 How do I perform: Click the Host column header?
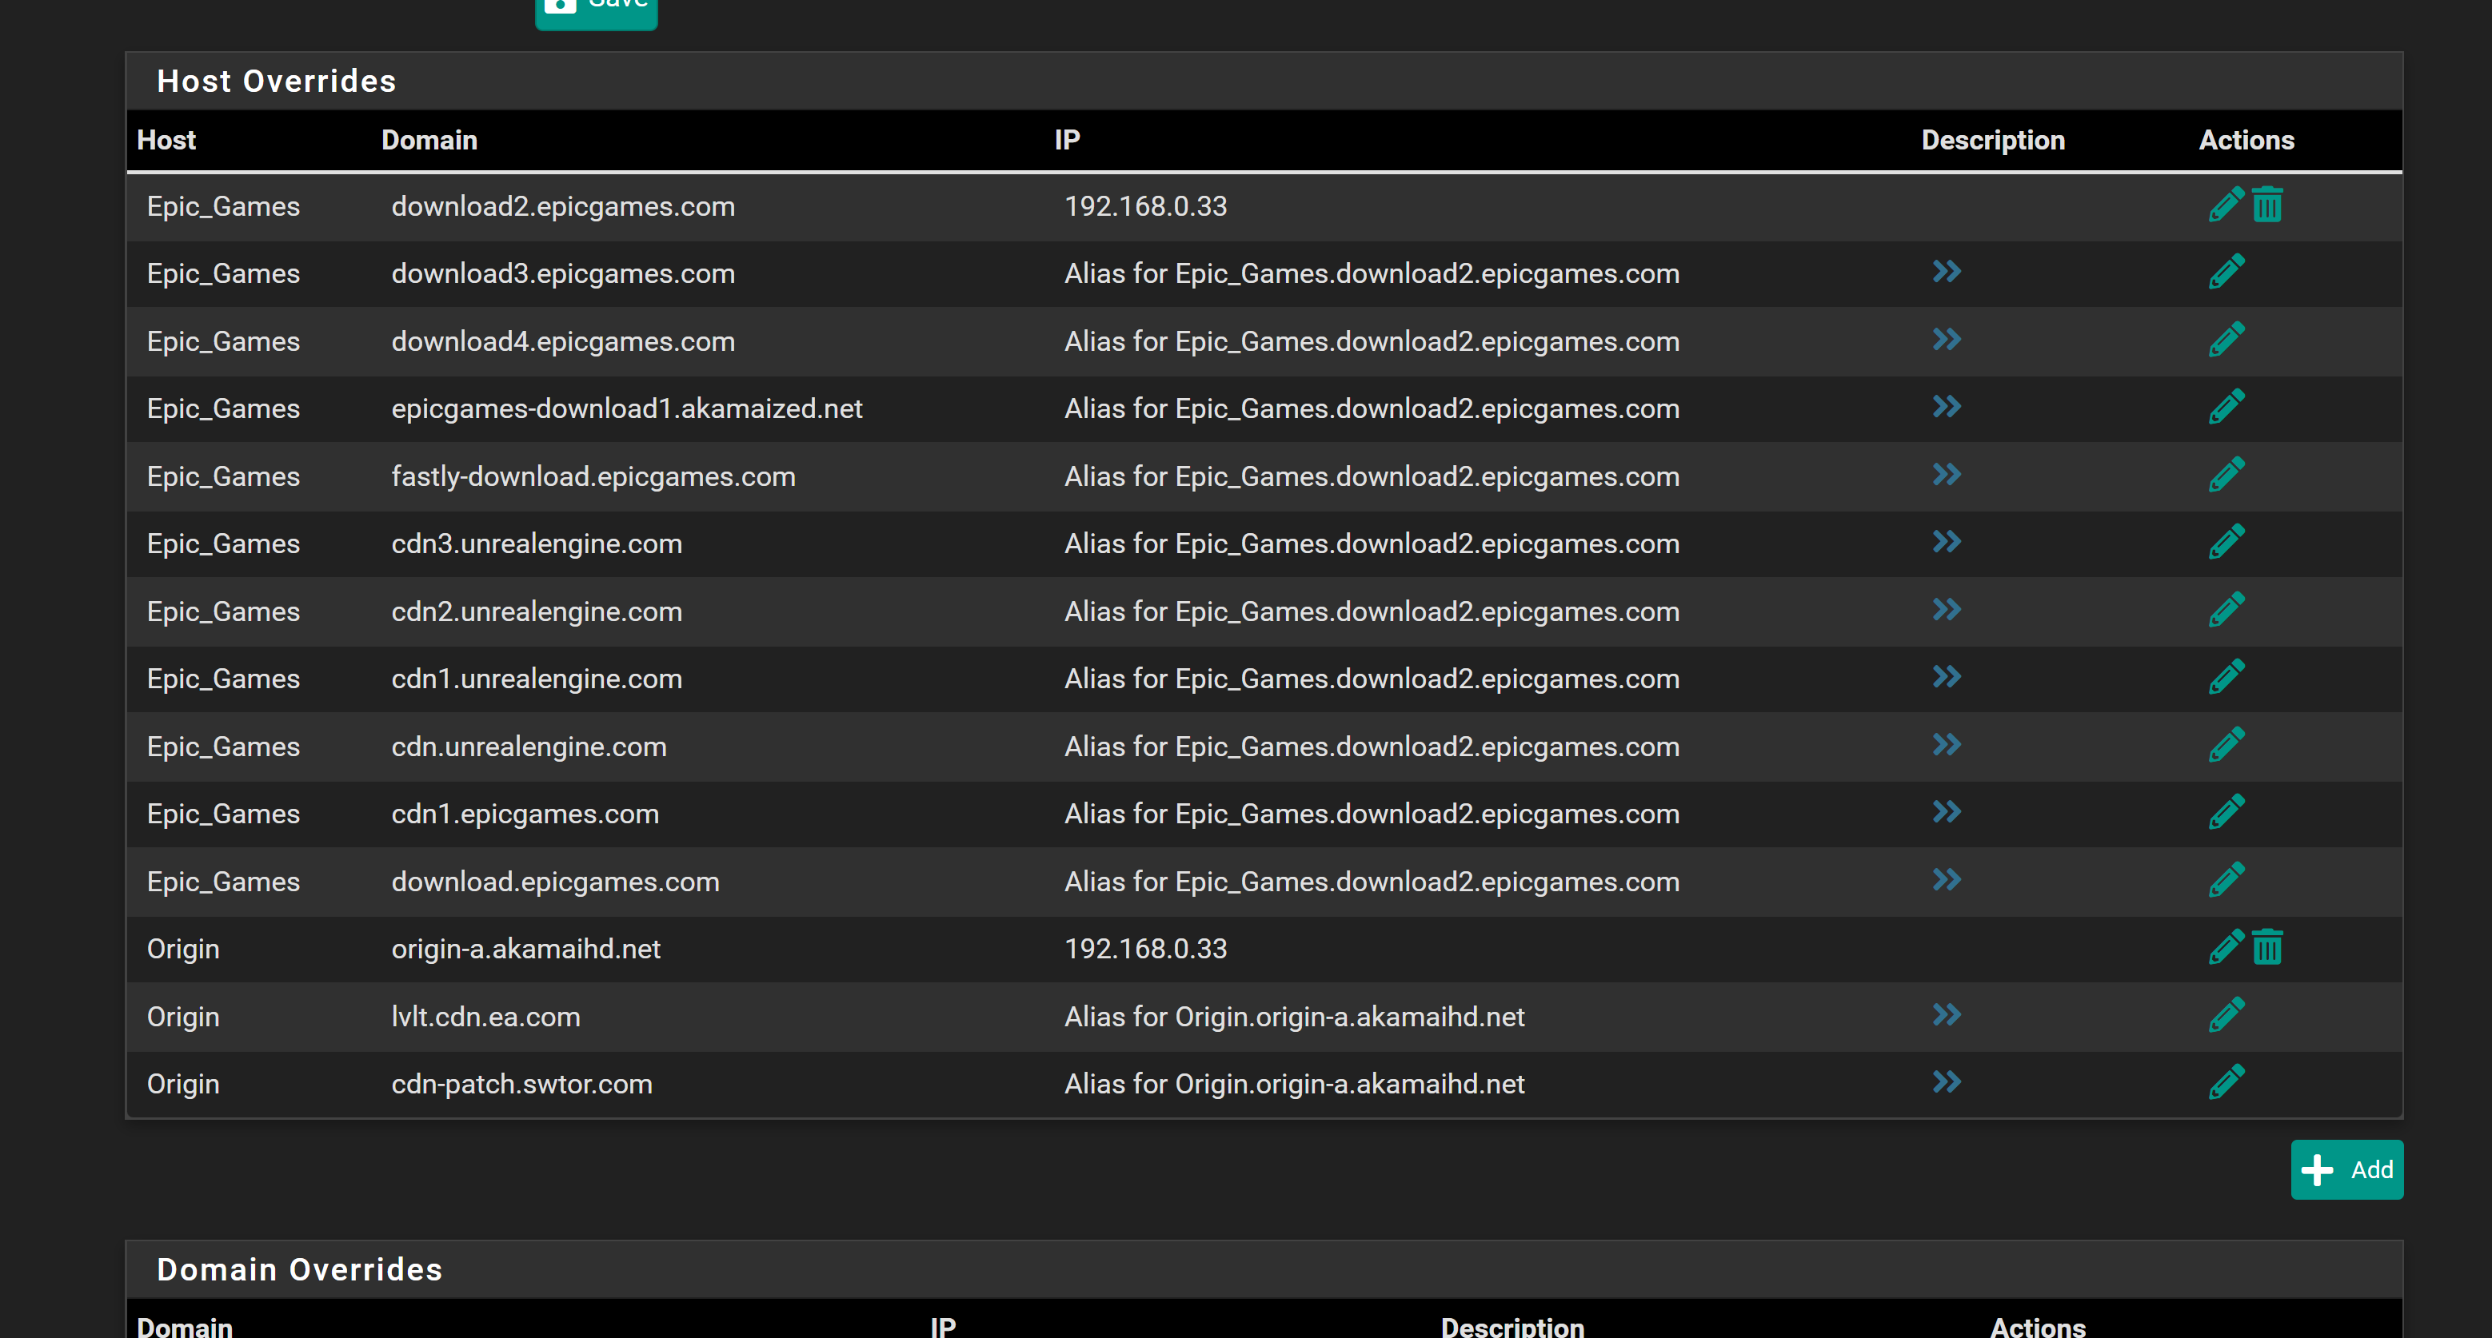coord(166,140)
